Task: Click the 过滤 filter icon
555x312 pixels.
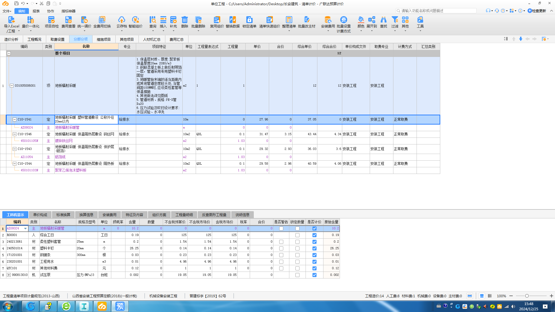Action: tap(395, 20)
